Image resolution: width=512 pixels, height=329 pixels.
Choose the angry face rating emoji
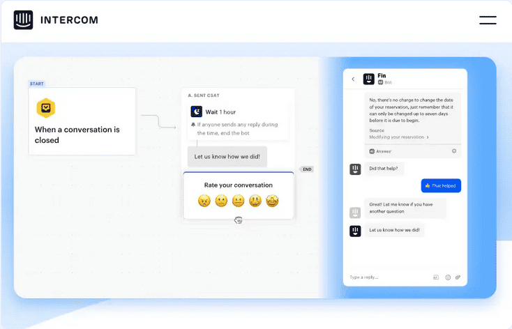204,201
